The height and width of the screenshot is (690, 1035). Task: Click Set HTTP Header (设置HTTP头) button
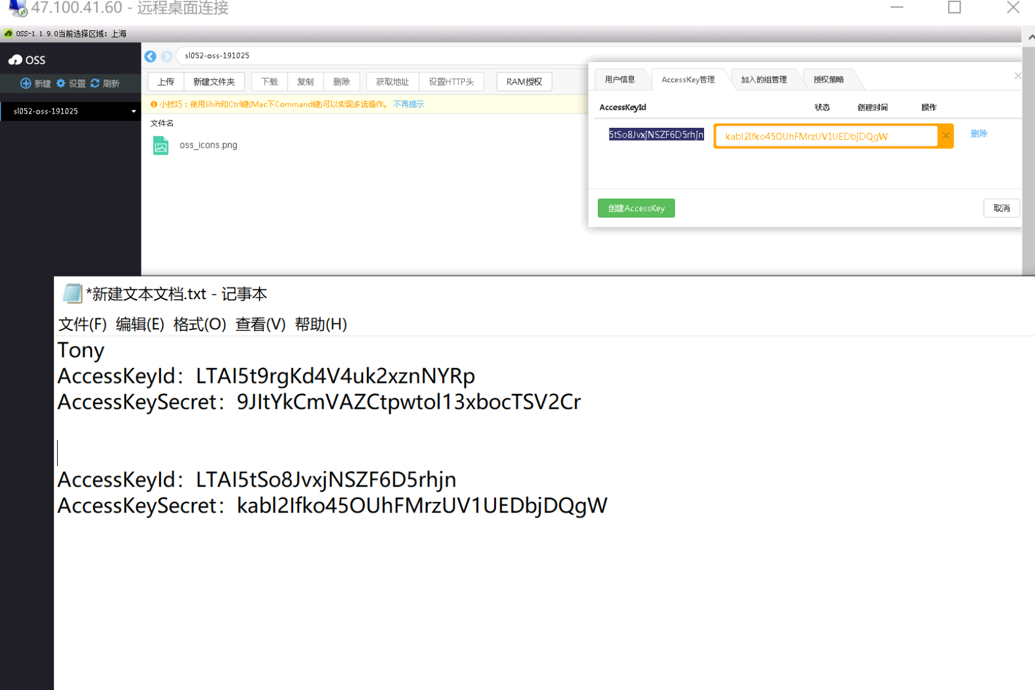(451, 81)
